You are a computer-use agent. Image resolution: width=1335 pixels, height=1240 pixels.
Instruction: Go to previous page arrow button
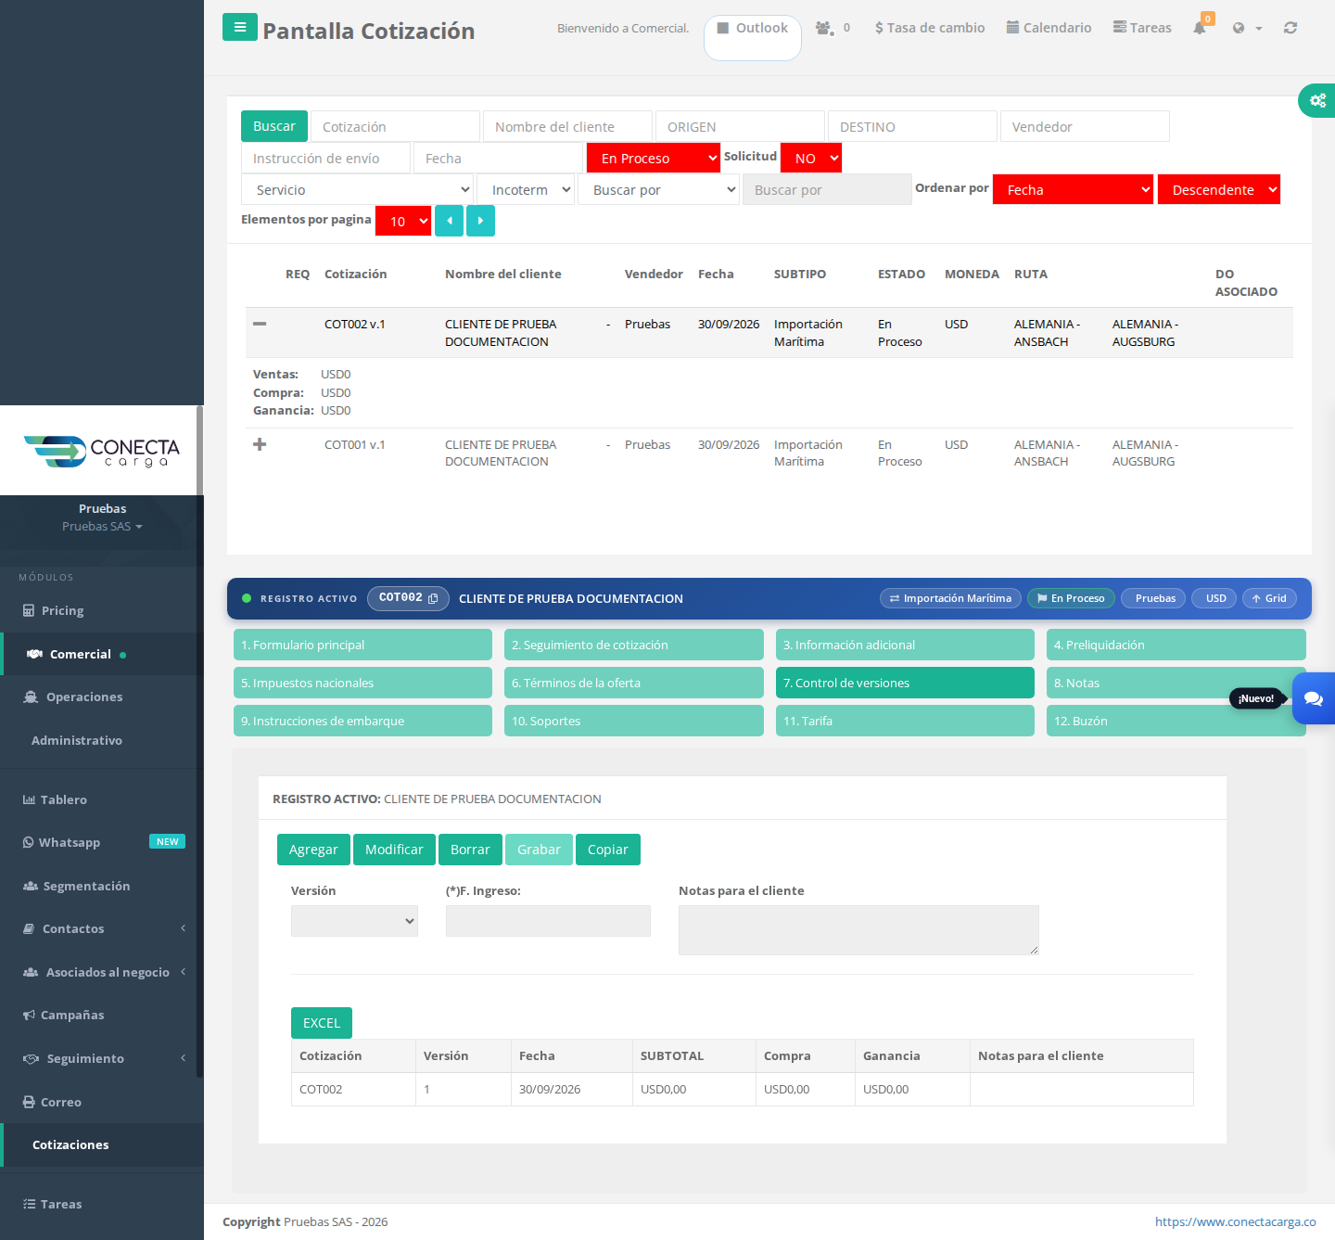click(449, 221)
